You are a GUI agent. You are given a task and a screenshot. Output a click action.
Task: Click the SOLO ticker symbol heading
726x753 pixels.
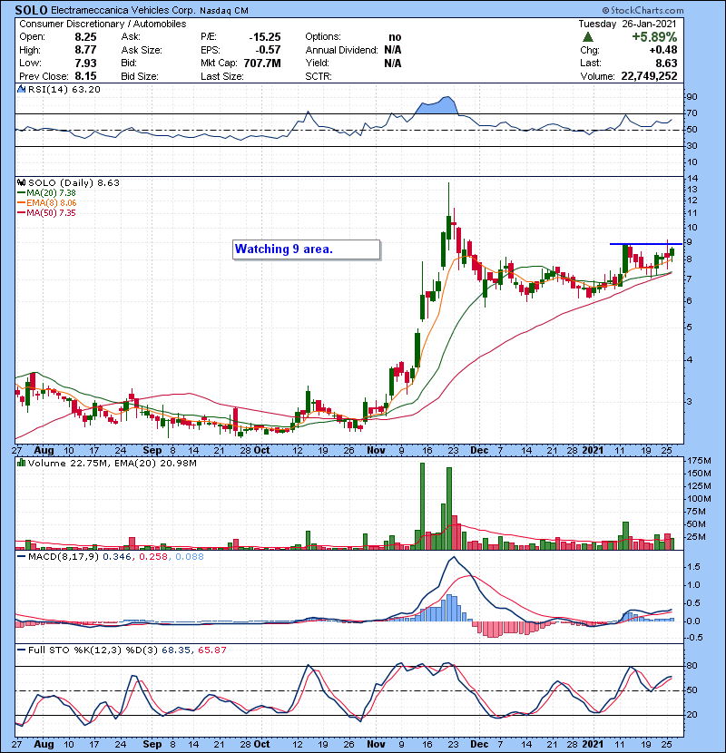pos(32,9)
